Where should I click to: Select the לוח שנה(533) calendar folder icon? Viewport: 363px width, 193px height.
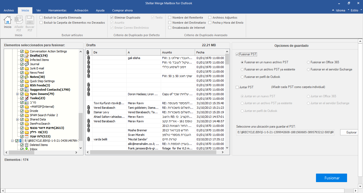(27, 136)
